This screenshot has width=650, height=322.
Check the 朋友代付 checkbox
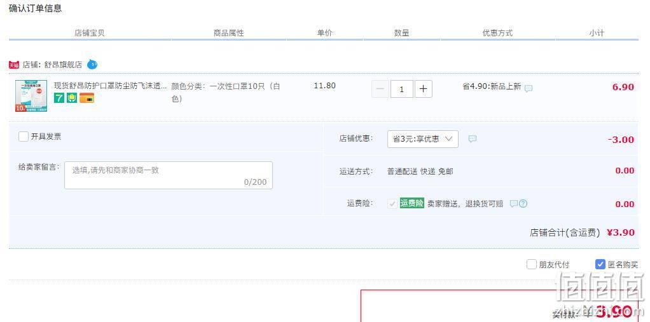point(532,264)
